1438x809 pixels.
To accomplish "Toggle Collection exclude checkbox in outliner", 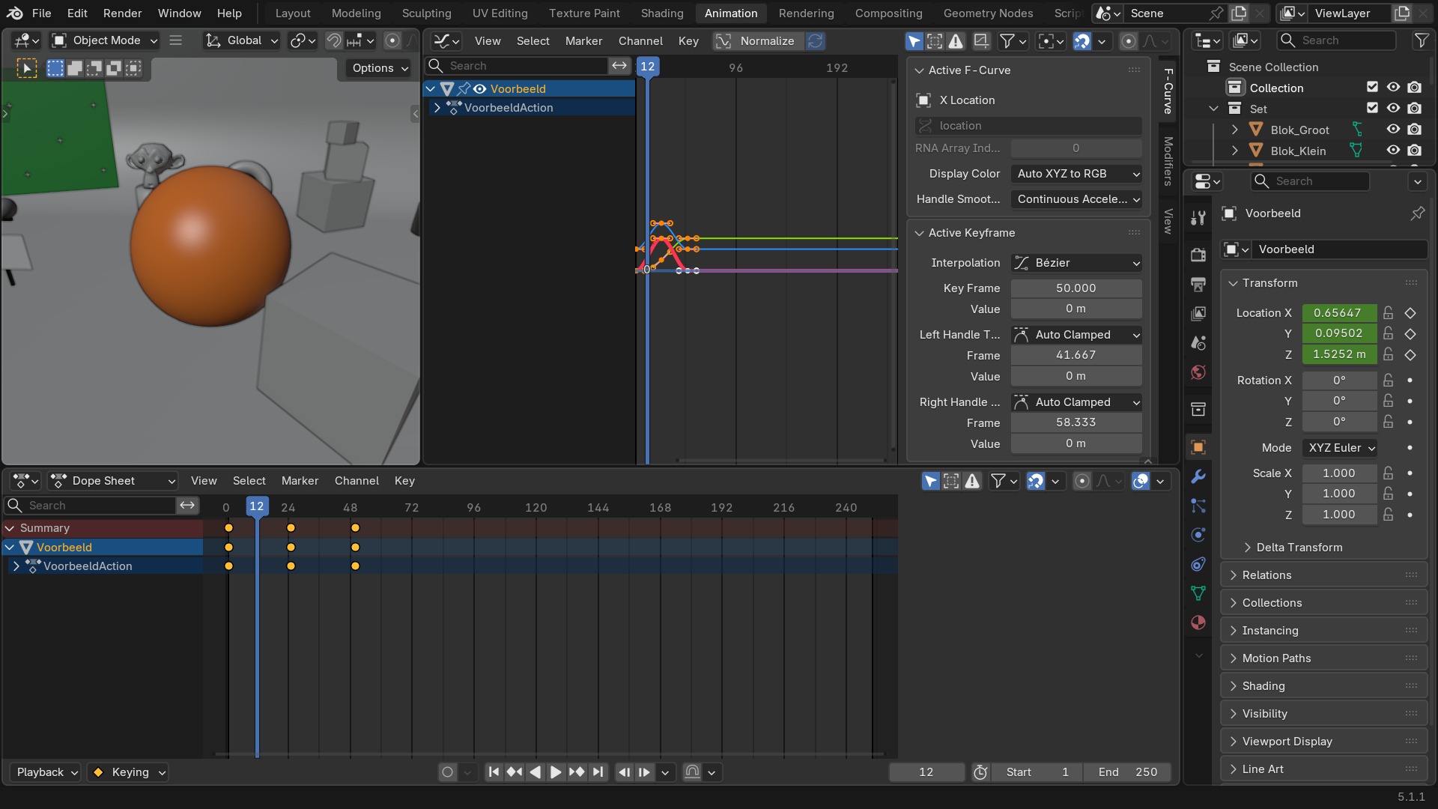I will [x=1372, y=88].
